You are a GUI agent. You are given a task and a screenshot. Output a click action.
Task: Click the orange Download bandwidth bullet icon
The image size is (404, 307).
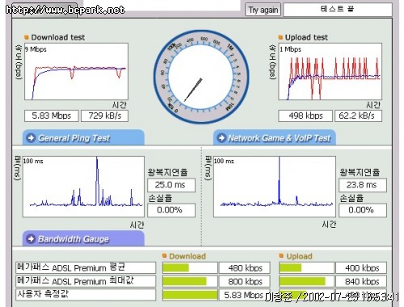coord(165,256)
